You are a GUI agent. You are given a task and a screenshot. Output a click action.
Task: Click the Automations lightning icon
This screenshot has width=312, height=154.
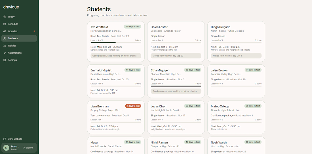5,53
